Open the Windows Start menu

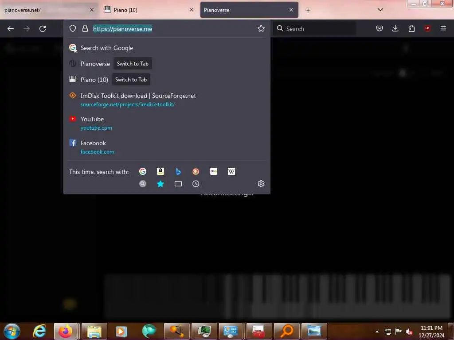[x=12, y=331]
